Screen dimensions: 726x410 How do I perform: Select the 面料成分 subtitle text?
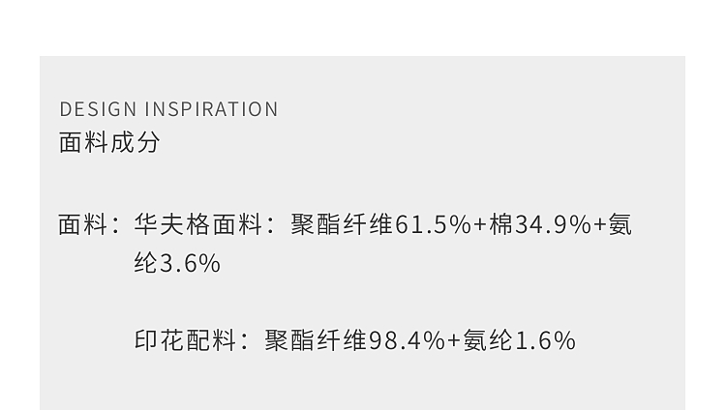pos(109,142)
